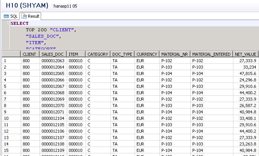
Task: Select the SALES_DOC column header
Action: click(x=53, y=54)
